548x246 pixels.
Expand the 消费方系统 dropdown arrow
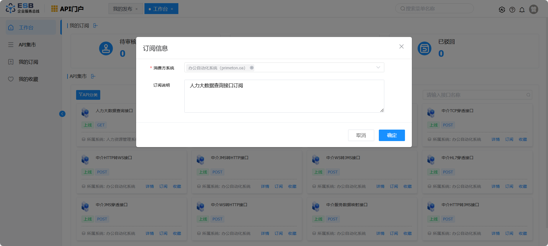378,68
